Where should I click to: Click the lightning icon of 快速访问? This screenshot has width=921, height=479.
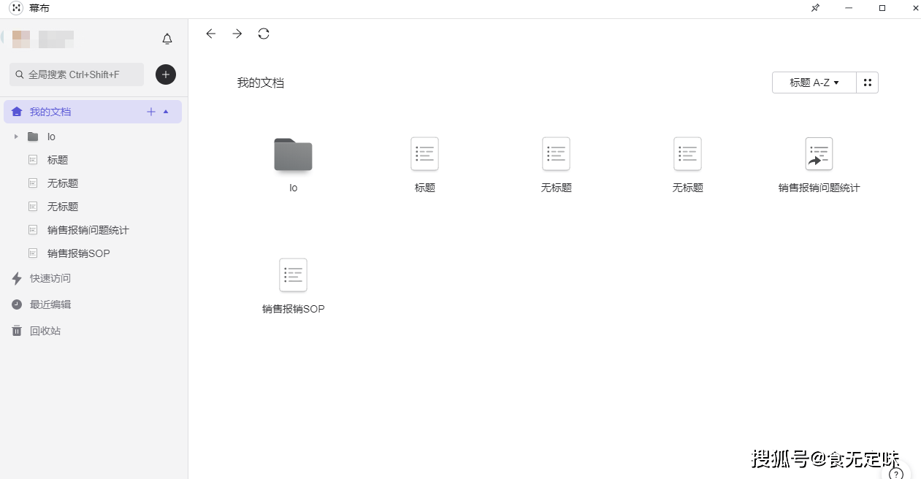[17, 278]
